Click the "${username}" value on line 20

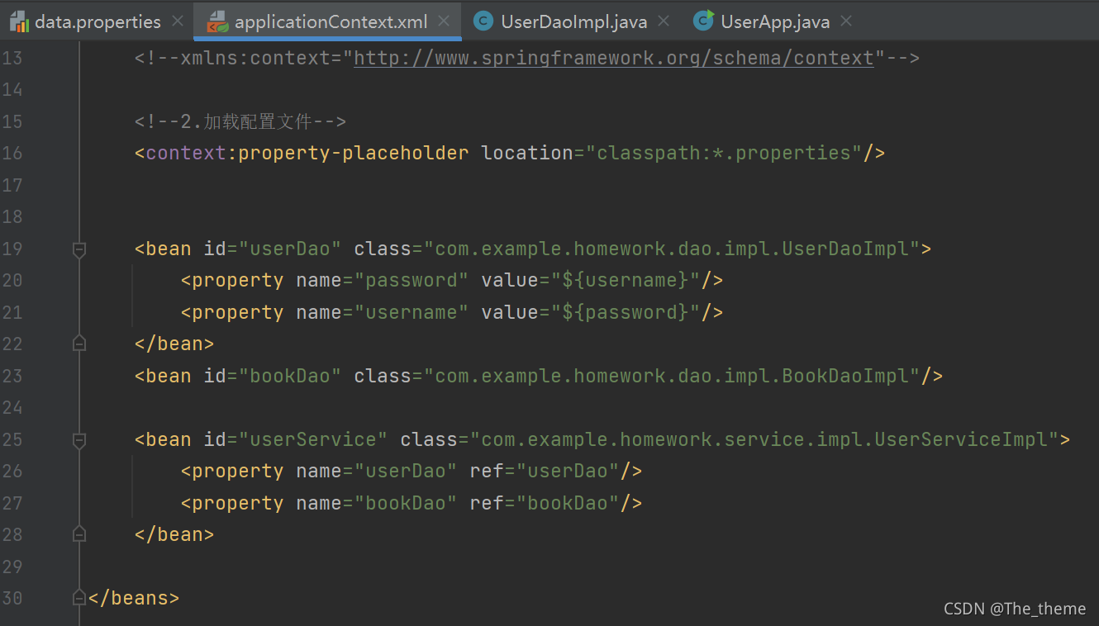[626, 280]
